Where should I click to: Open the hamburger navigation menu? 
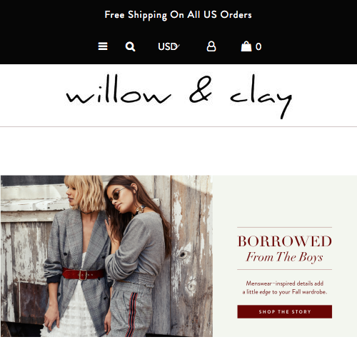[x=103, y=46]
